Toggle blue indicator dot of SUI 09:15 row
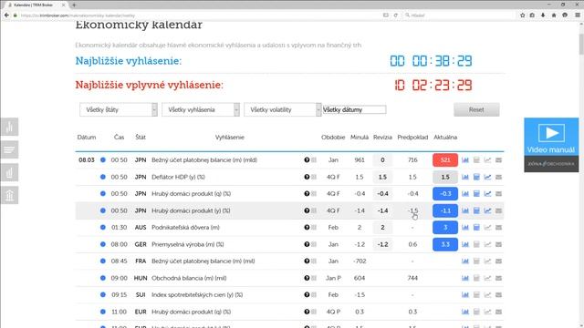The height and width of the screenshot is (328, 584). click(103, 295)
